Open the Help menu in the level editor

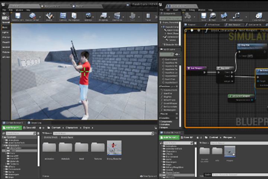pyautogui.click(x=28, y=10)
